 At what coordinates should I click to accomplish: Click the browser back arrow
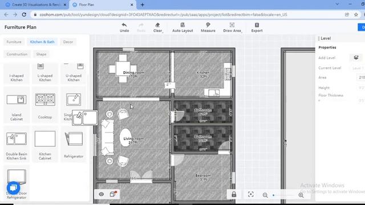[6, 15]
